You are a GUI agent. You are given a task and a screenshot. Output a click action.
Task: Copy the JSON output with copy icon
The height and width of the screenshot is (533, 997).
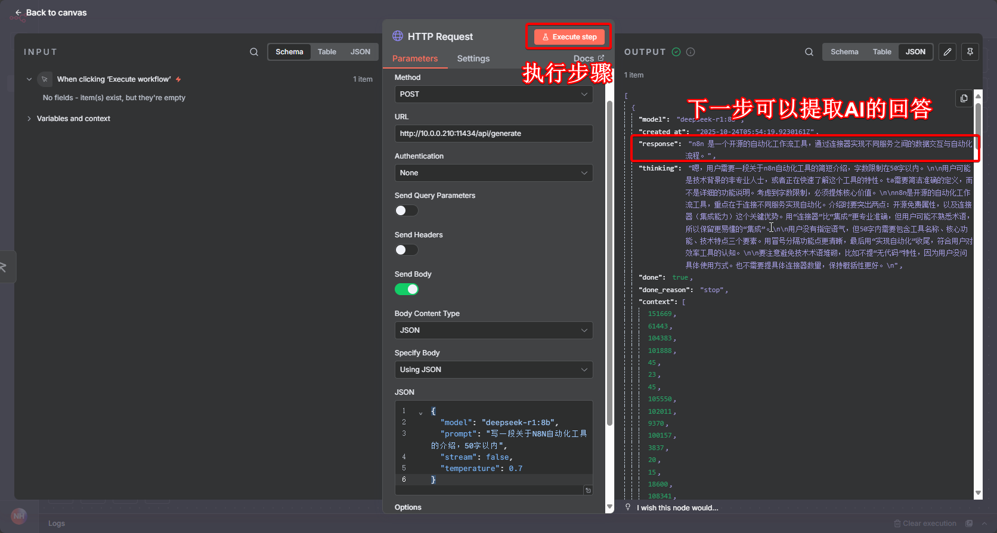click(x=964, y=98)
